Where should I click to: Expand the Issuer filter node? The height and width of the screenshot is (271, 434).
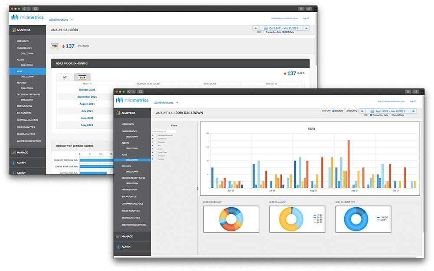click(x=152, y=149)
